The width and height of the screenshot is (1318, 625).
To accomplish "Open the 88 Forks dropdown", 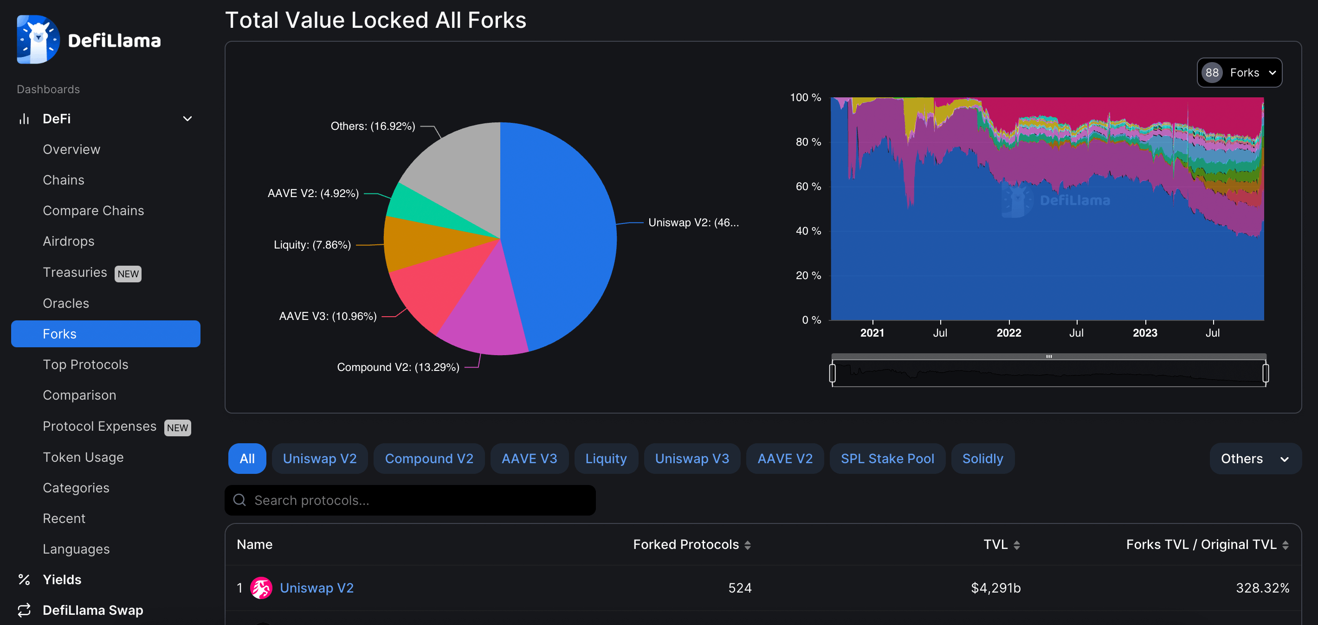I will [x=1239, y=73].
